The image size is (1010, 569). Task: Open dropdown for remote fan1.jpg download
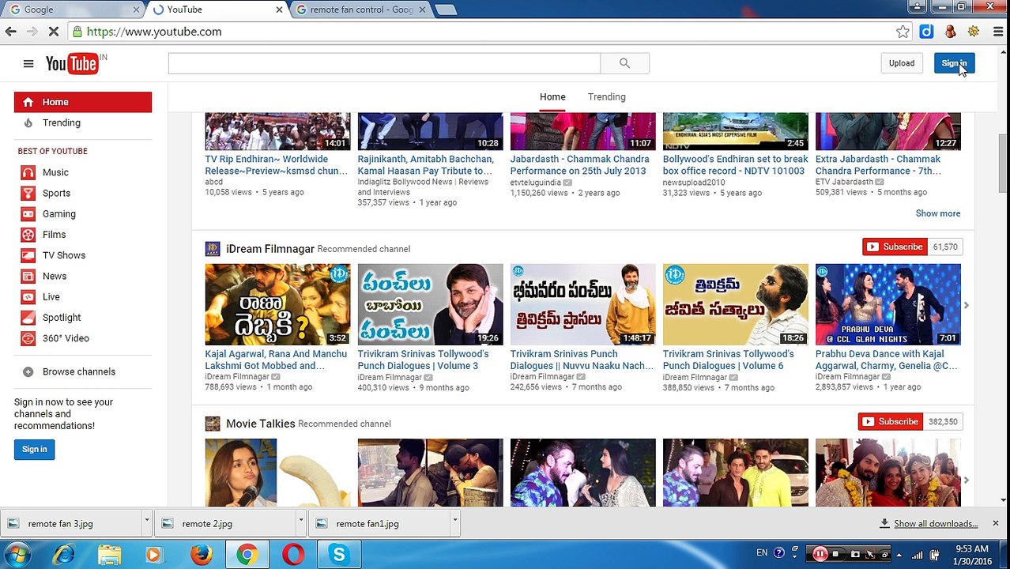click(x=455, y=523)
